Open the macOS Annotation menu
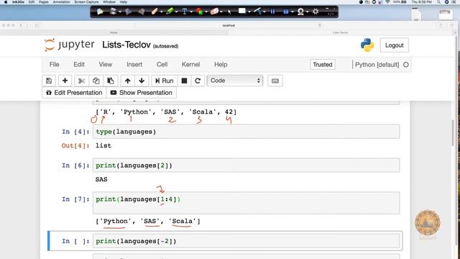The image size is (460, 259). coord(61,1)
